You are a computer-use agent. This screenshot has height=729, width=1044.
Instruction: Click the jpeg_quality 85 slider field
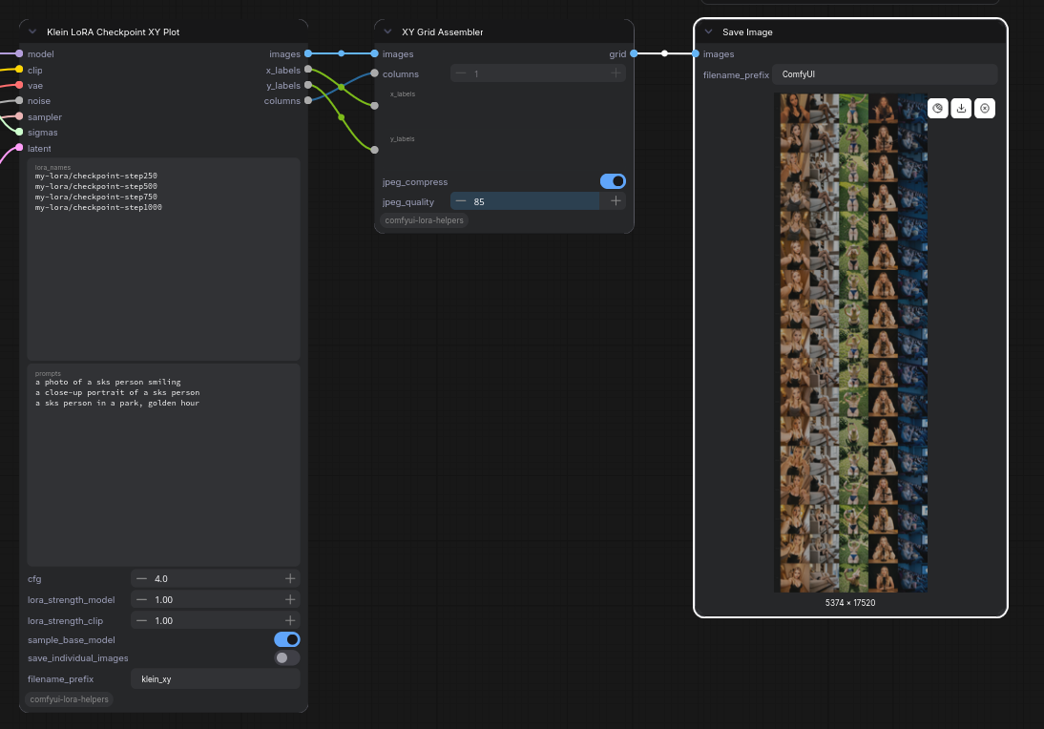pos(538,201)
